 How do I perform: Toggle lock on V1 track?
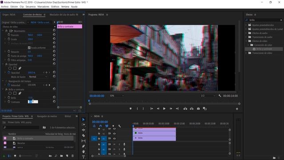pyautogui.click(x=99, y=138)
